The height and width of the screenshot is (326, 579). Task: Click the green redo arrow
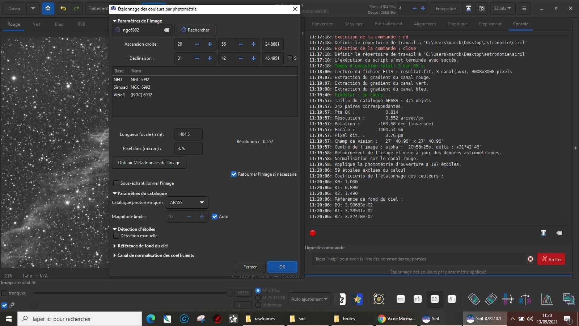[x=76, y=8]
